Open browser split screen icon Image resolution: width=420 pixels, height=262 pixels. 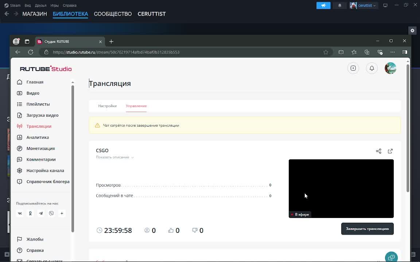click(x=341, y=52)
